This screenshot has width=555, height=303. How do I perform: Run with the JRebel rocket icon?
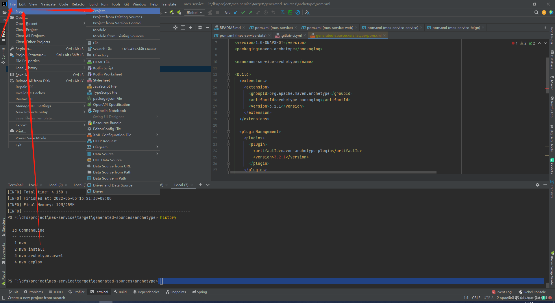(x=172, y=12)
